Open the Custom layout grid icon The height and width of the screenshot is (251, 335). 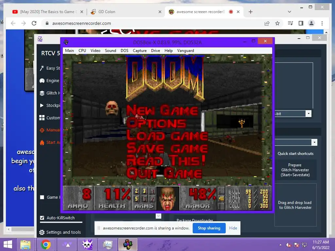(42, 118)
